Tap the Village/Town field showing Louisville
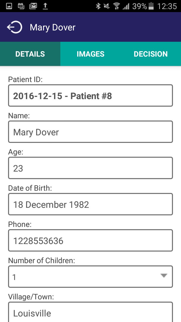Screen dimensions: 181x322 click(90, 312)
